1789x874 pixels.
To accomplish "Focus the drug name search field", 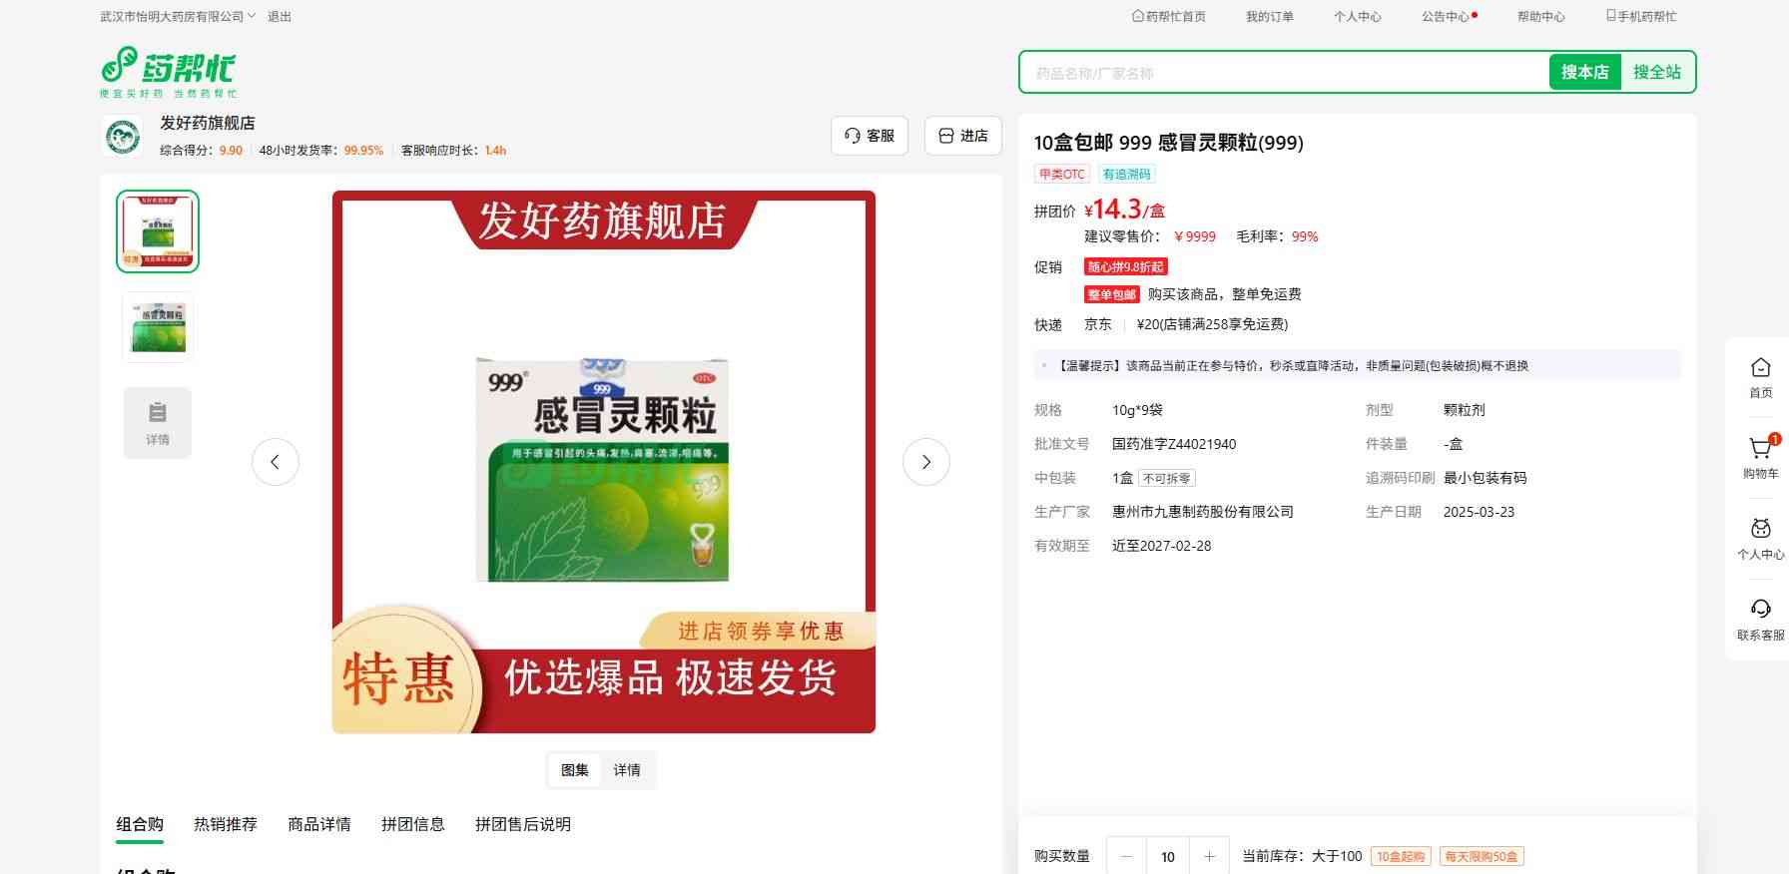I will coord(1283,73).
